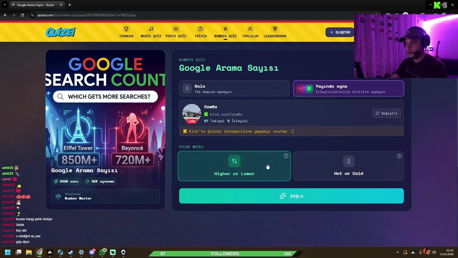
Task: Open the Music Quiz section
Action: tap(151, 32)
